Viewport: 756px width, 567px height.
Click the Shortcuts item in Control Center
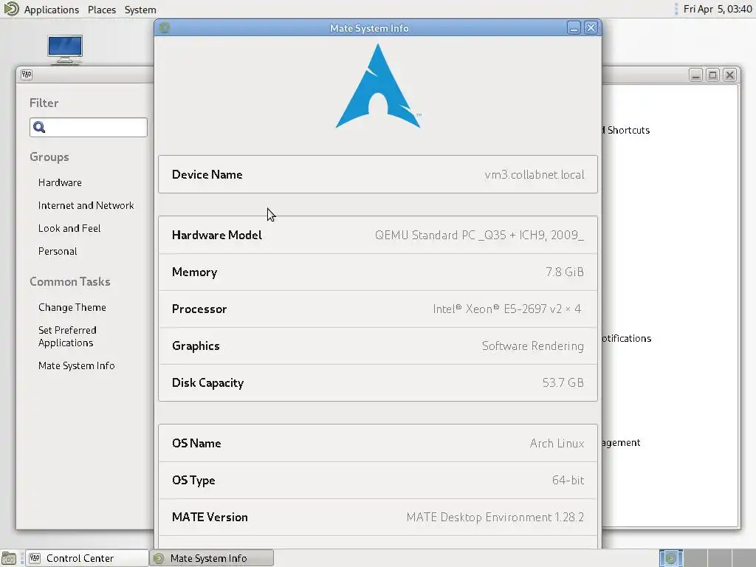(628, 130)
